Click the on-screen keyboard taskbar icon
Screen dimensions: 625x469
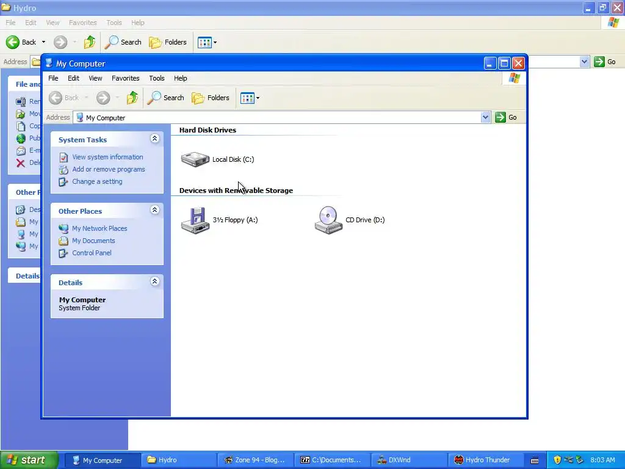[535, 460]
